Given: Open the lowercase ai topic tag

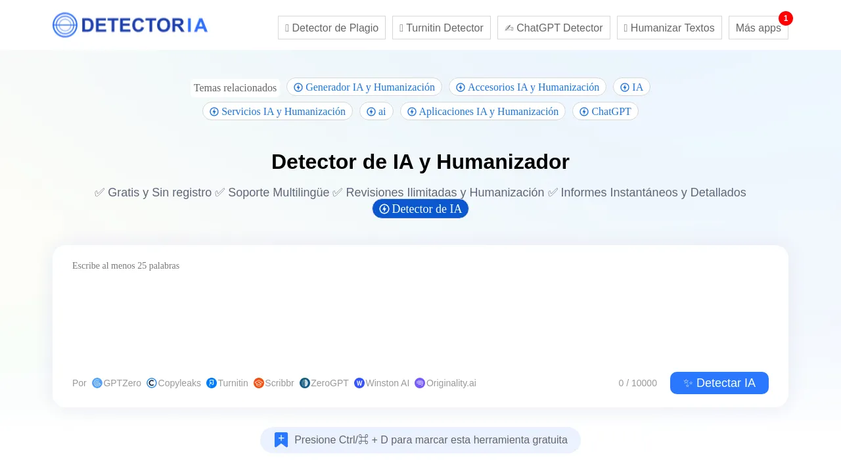Looking at the screenshot, I should click(376, 111).
